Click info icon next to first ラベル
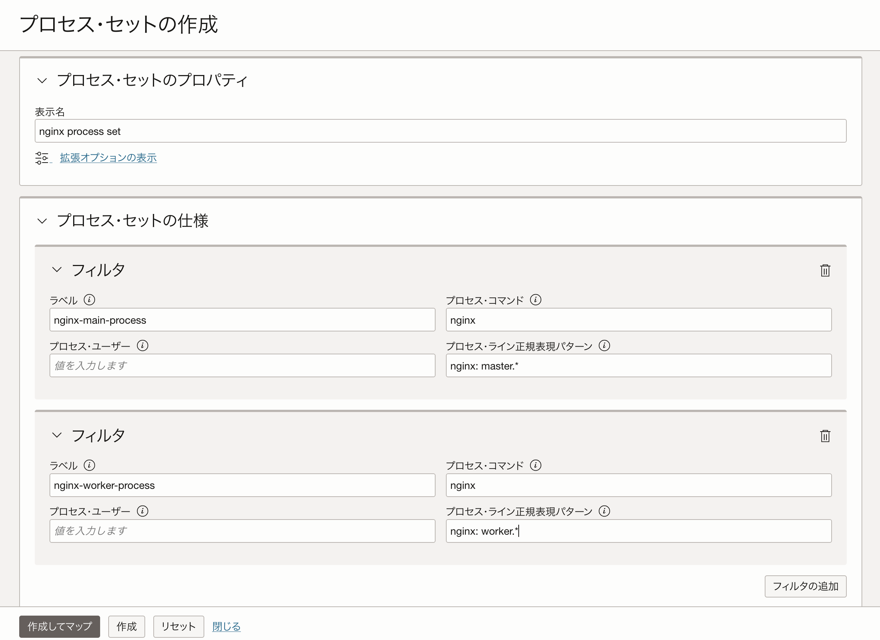The width and height of the screenshot is (880, 640). (x=89, y=300)
